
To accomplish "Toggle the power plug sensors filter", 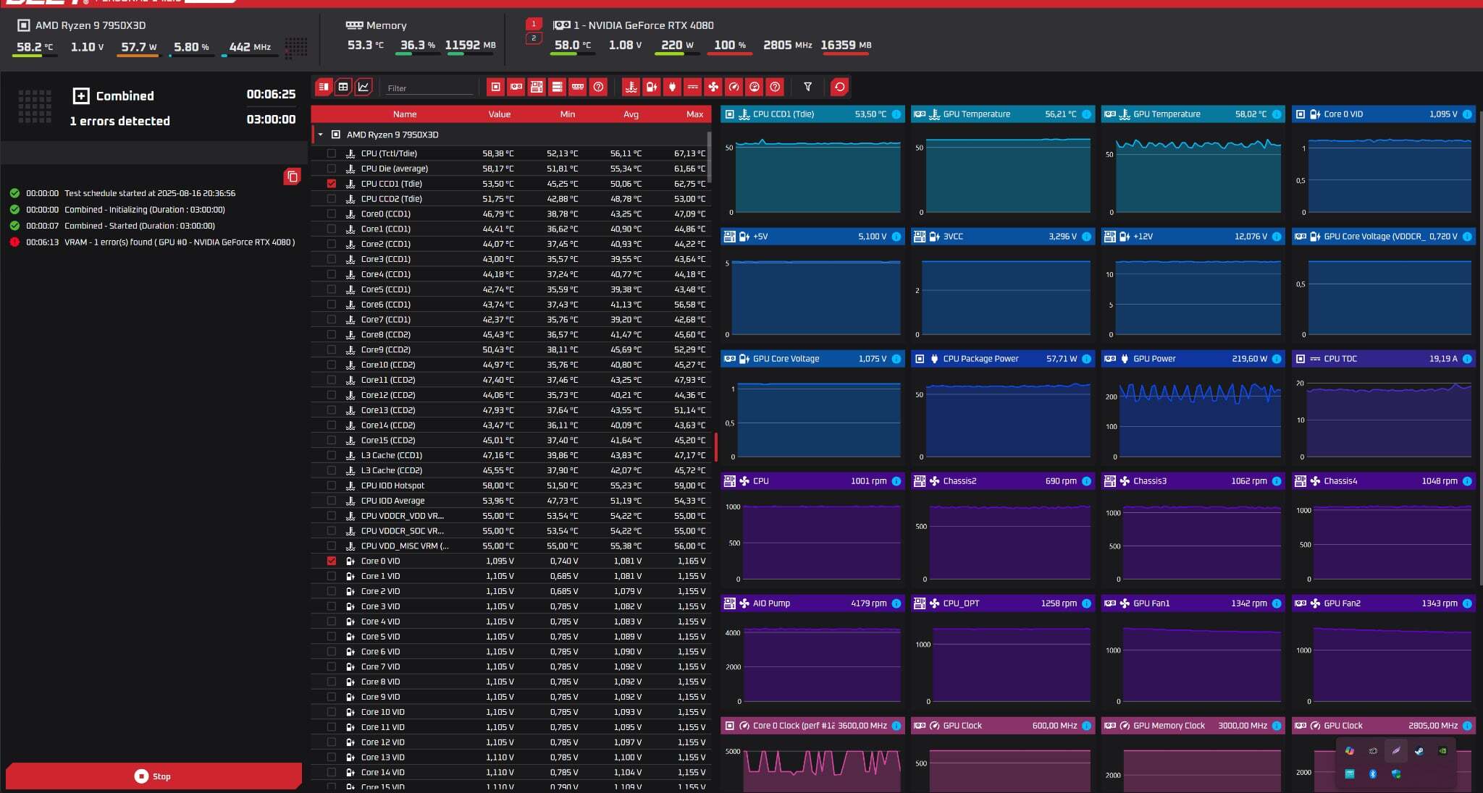I will [x=673, y=87].
